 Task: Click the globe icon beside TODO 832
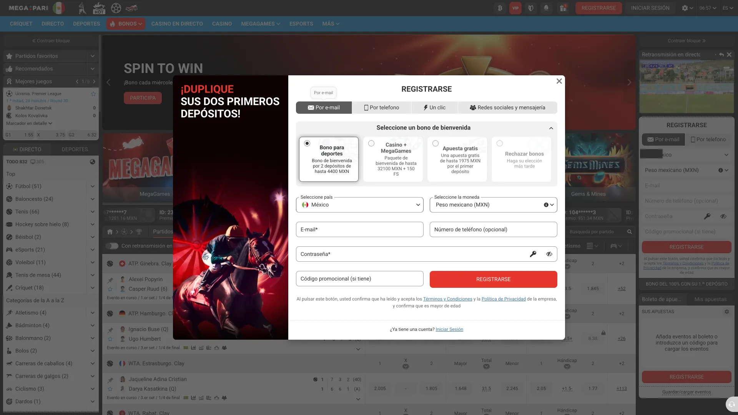coord(93,162)
